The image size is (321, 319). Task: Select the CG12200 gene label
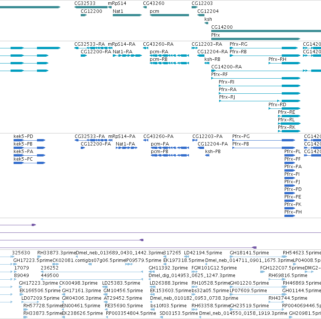pyautogui.click(x=91, y=11)
